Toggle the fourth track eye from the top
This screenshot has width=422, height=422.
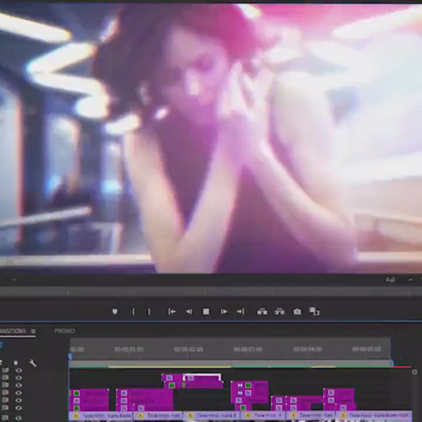point(18,393)
